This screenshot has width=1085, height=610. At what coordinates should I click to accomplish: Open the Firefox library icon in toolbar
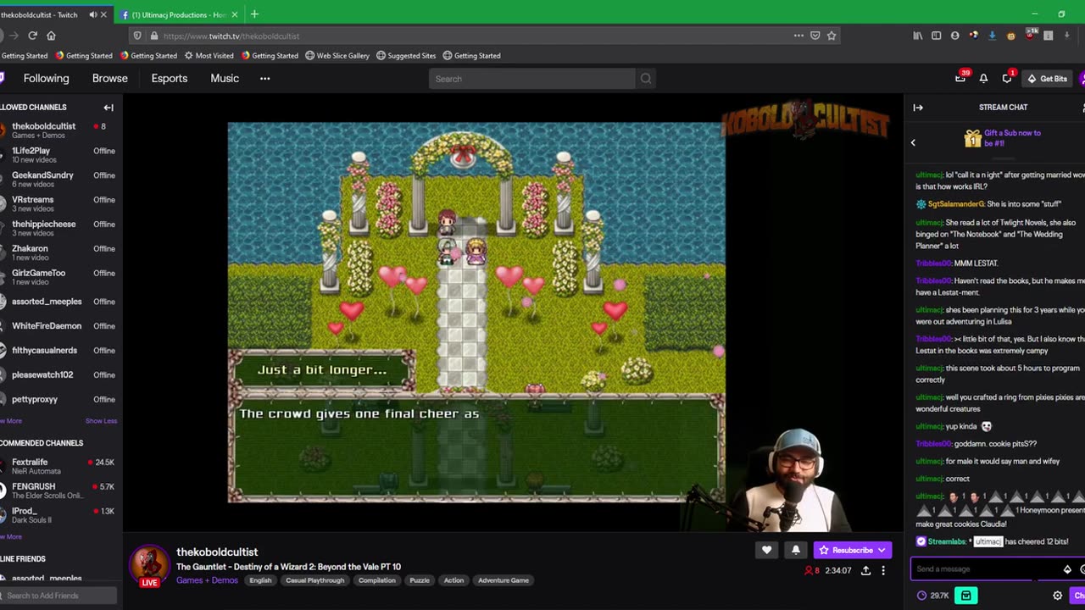918,36
